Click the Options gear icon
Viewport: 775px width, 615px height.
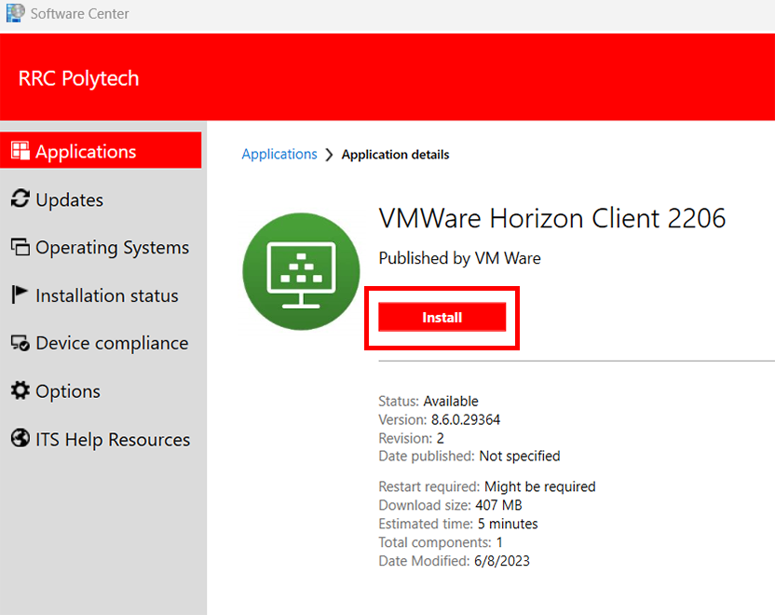(x=20, y=391)
